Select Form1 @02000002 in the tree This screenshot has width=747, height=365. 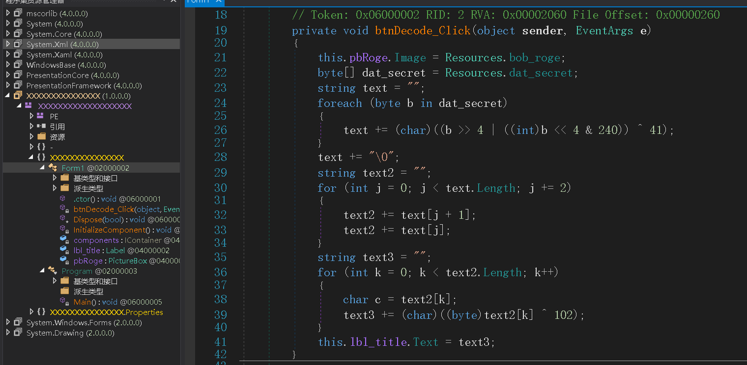(x=95, y=168)
